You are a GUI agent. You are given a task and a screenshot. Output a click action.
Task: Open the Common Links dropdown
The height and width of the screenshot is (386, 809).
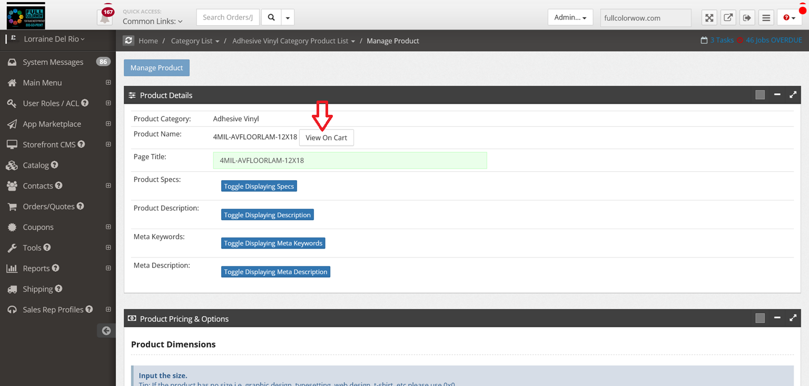click(152, 22)
